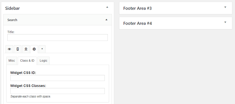Select the gear settings tab

pyautogui.click(x=34, y=49)
